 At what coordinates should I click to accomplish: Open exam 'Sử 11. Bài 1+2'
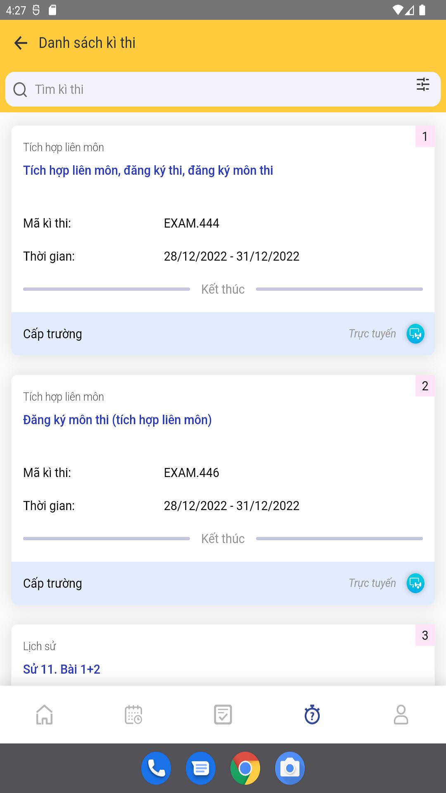(x=62, y=669)
